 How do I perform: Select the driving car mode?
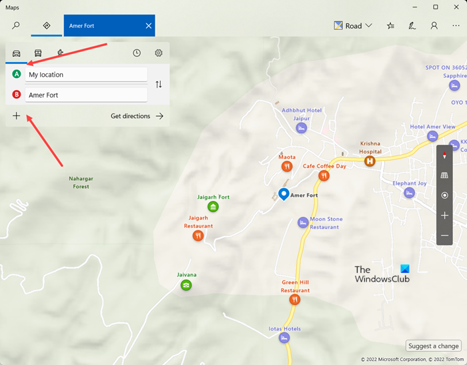(x=17, y=53)
